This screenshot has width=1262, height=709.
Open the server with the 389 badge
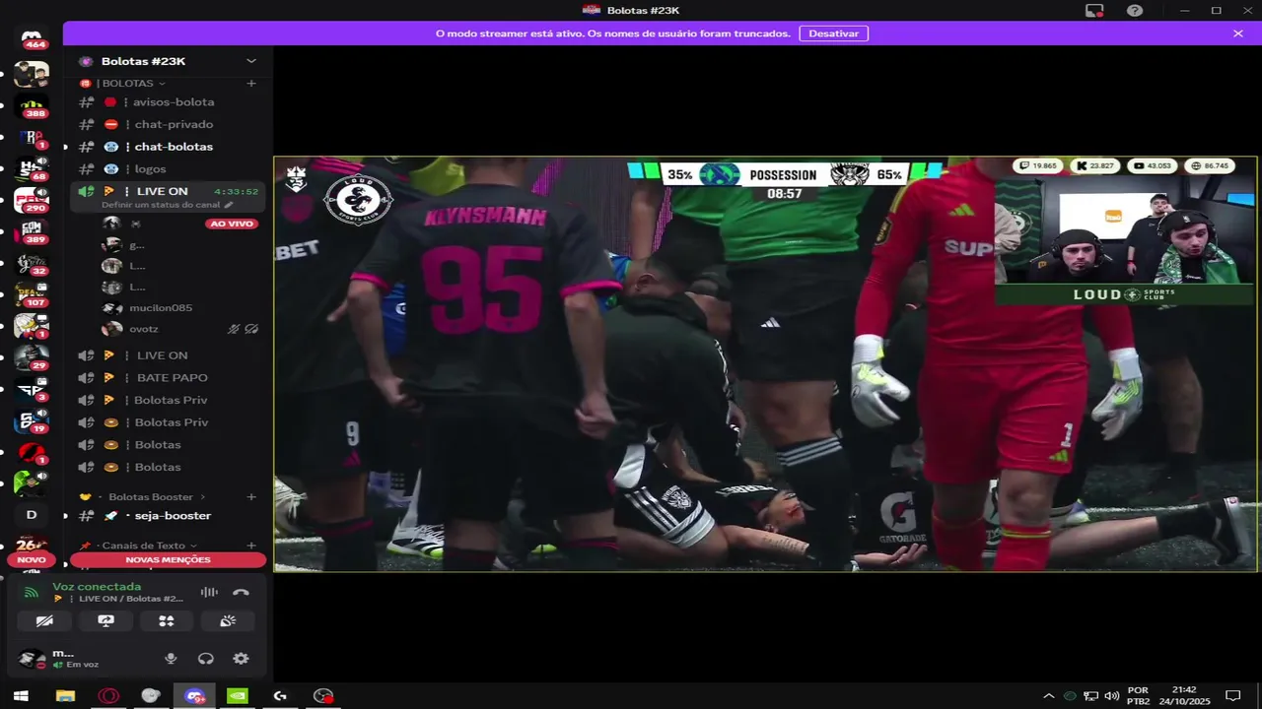click(x=32, y=232)
